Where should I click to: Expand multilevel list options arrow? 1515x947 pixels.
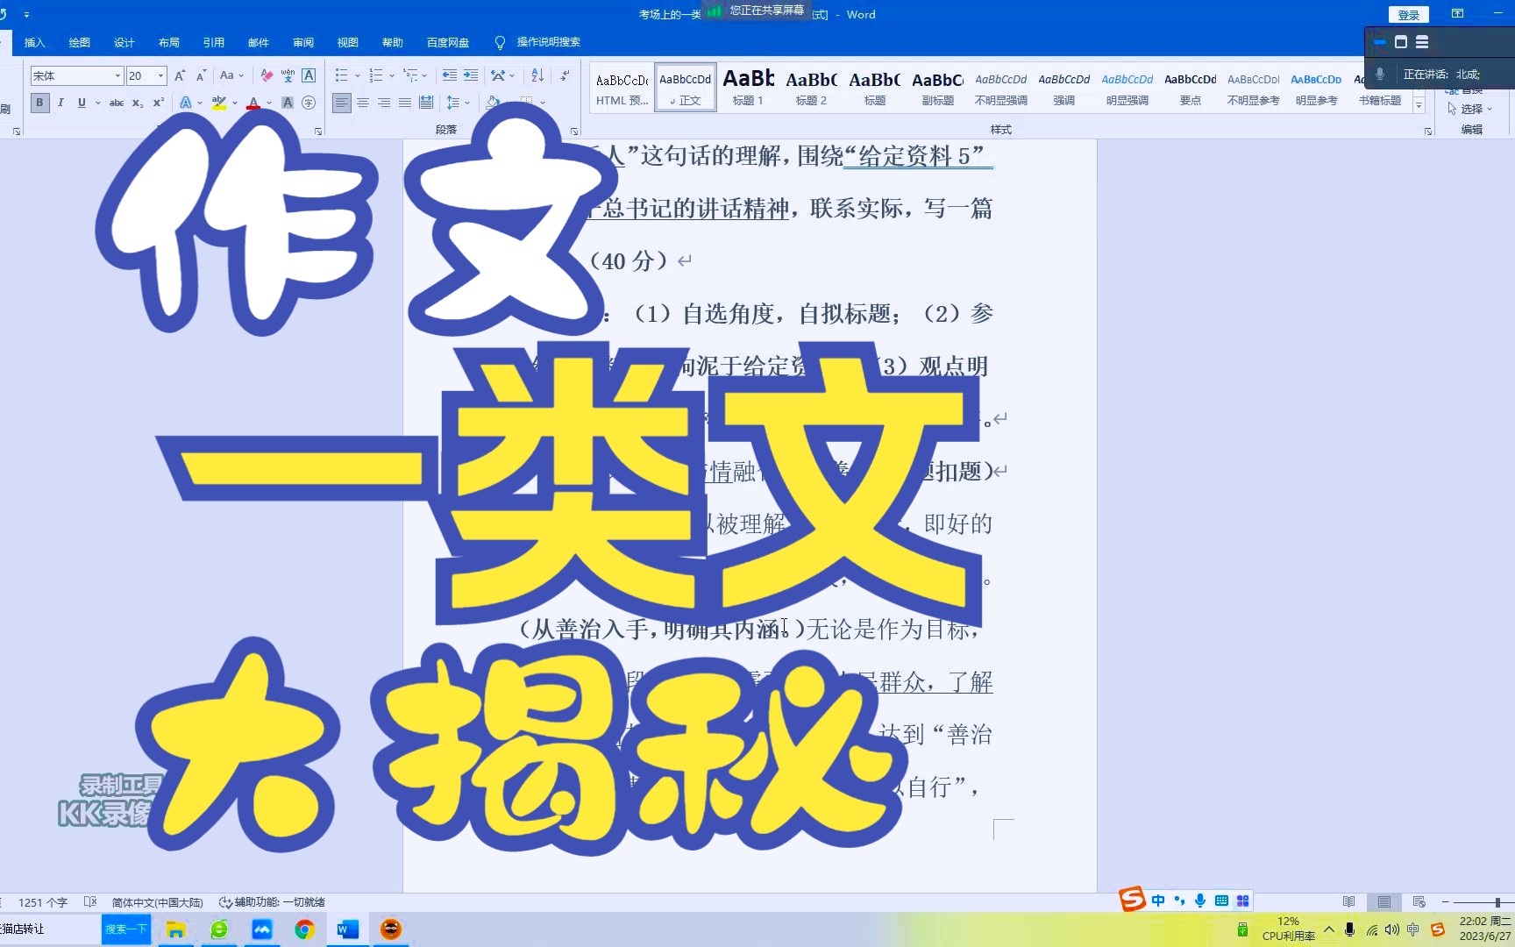pyautogui.click(x=424, y=76)
